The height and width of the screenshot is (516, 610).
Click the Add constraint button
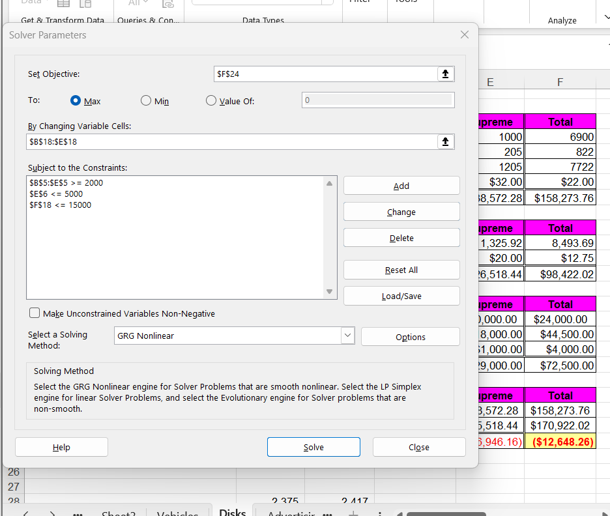click(x=401, y=186)
